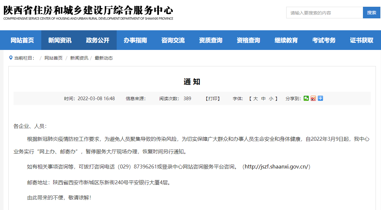Go to 新闻资讯 in the navigation bar
381x210 pixels.
[x=60, y=40]
